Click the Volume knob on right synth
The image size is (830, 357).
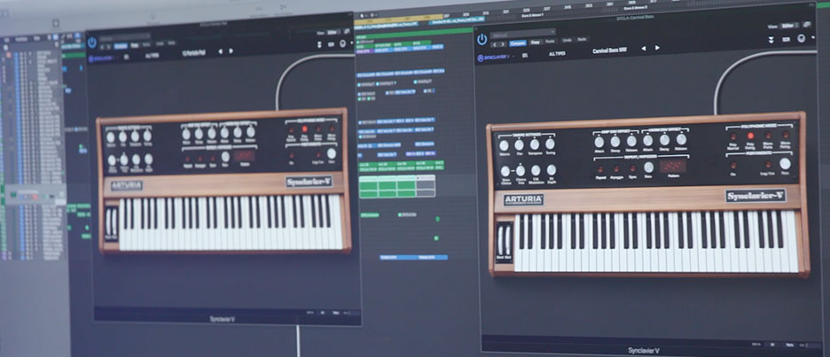click(504, 144)
